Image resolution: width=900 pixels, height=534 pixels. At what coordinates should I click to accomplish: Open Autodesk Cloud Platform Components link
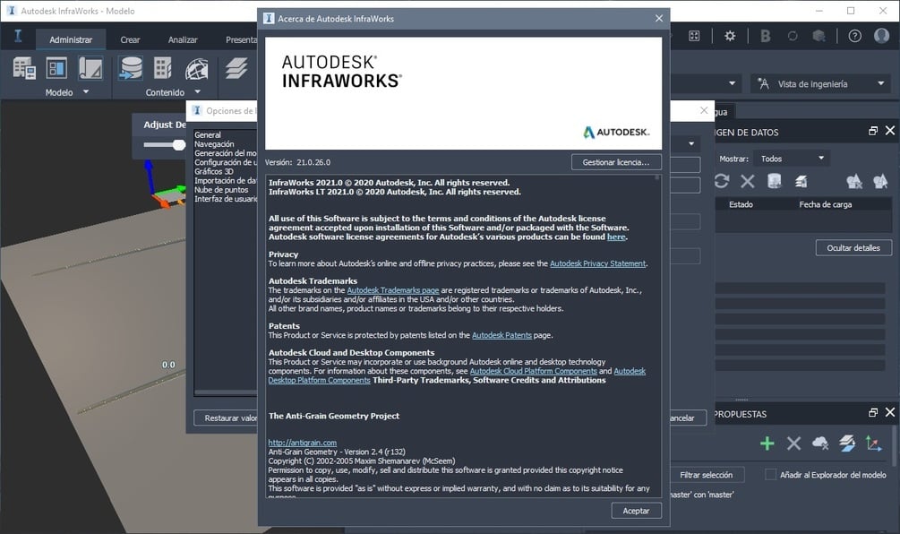click(x=533, y=371)
